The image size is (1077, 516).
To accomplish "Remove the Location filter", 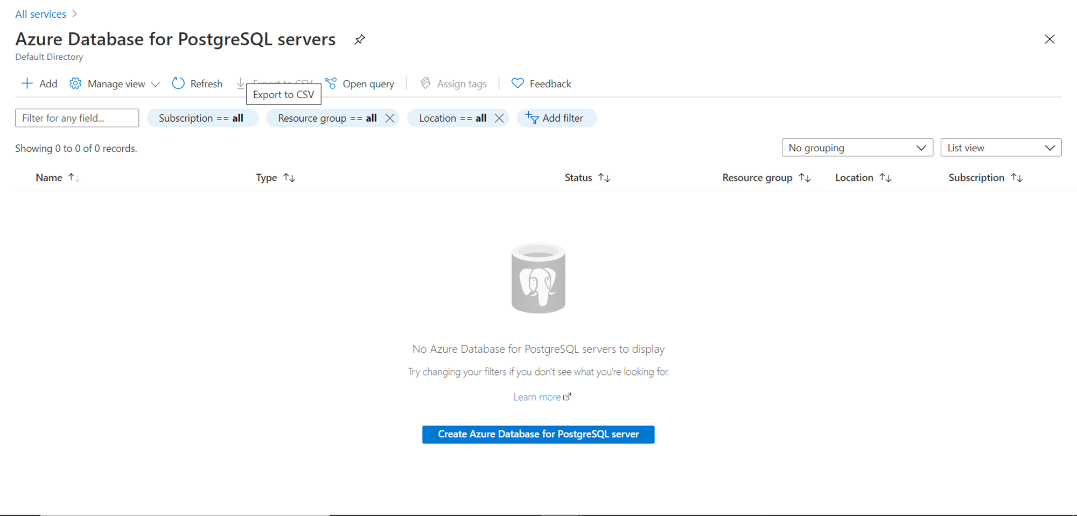I will click(499, 118).
